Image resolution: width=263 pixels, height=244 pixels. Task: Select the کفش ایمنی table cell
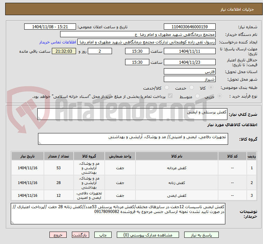(x=177, y=195)
